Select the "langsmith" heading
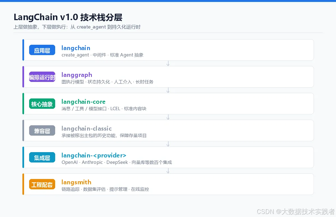The height and width of the screenshot is (217, 336). (76, 182)
